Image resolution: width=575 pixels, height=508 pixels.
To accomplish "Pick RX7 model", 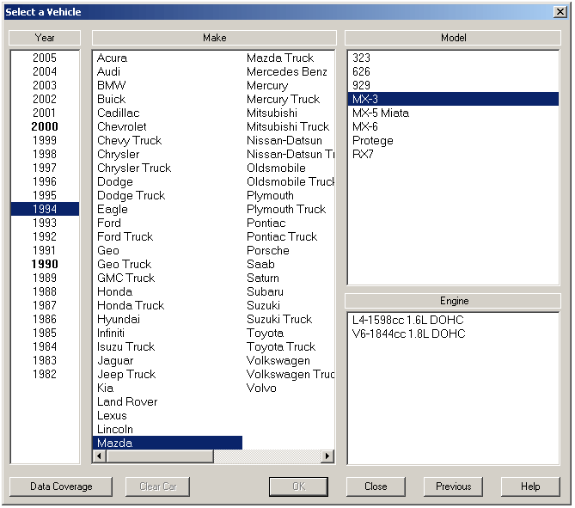I will point(453,154).
